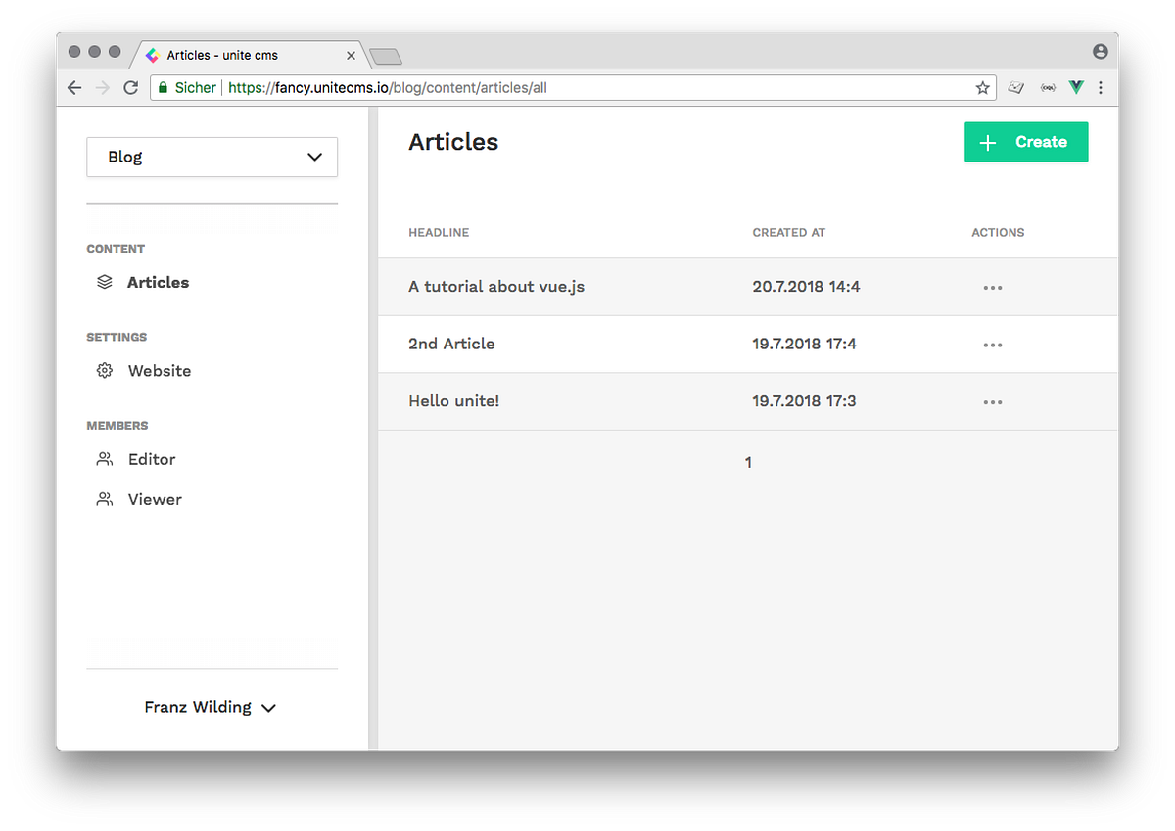Open the article 'Hello unite!'
This screenshot has height=831, width=1175.
point(453,400)
